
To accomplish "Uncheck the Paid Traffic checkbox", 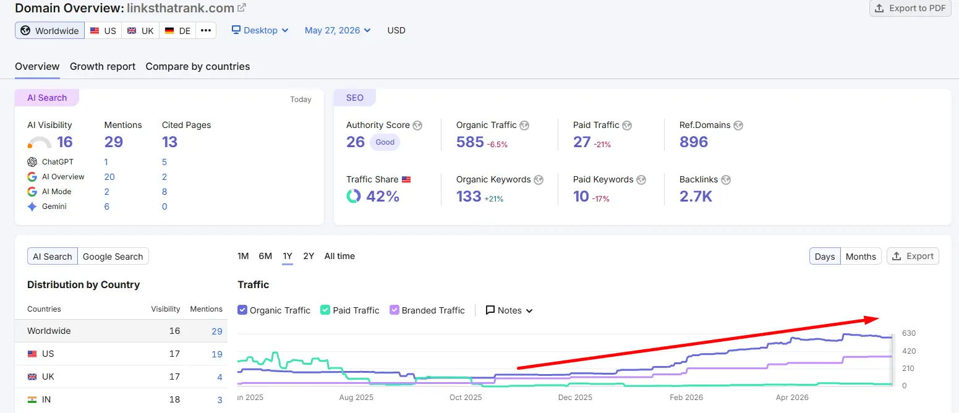I will pyautogui.click(x=325, y=310).
